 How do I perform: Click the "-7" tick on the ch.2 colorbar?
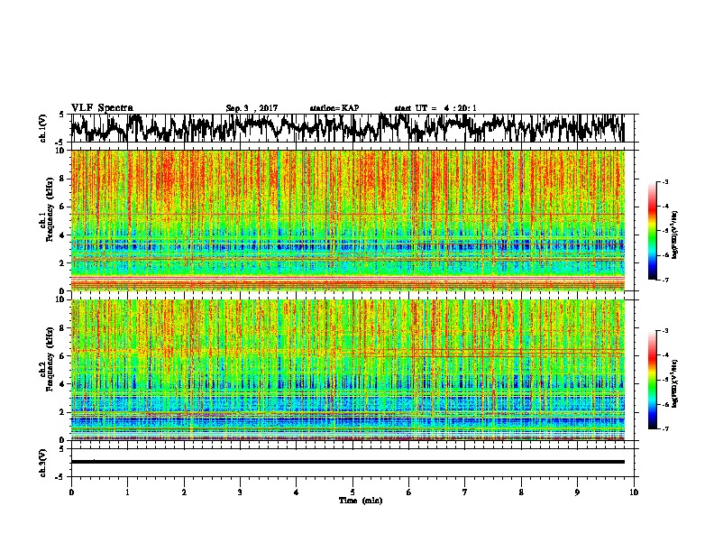tap(665, 429)
